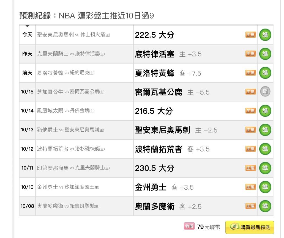Click the 夏洛特黃蜂 客 +7.5 prediction
This screenshot has height=238, width=284.
click(x=168, y=73)
